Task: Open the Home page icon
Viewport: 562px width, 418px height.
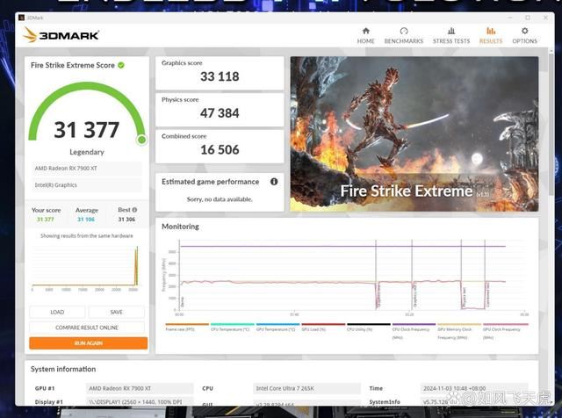Action: click(365, 31)
